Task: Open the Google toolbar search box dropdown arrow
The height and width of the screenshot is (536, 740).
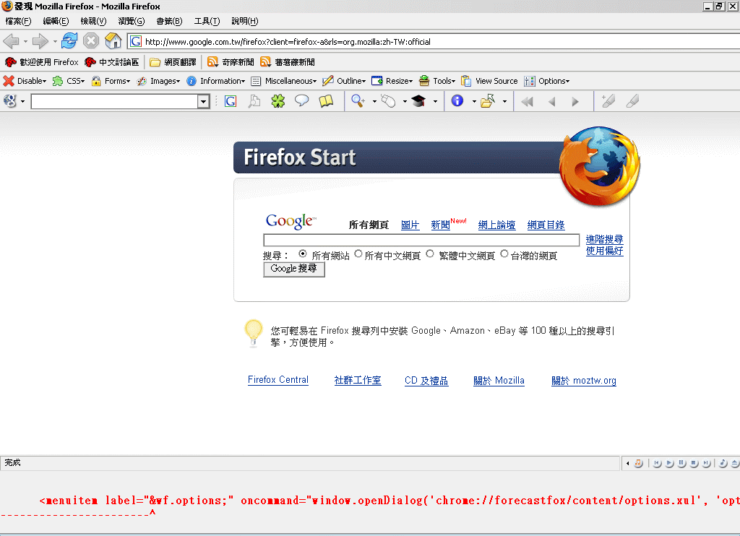Action: 203,102
